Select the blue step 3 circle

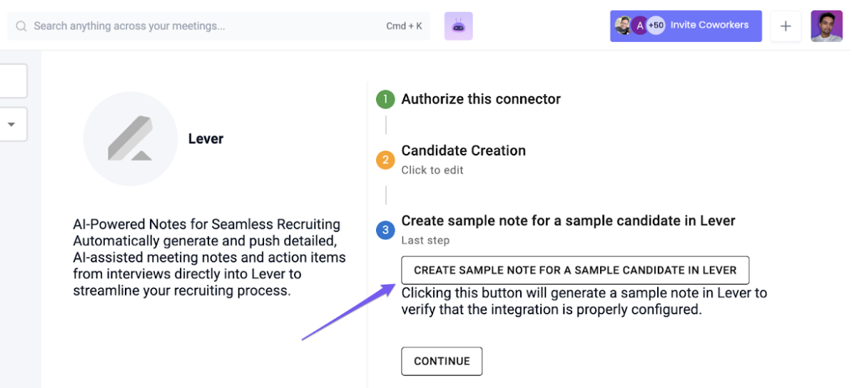coord(385,230)
